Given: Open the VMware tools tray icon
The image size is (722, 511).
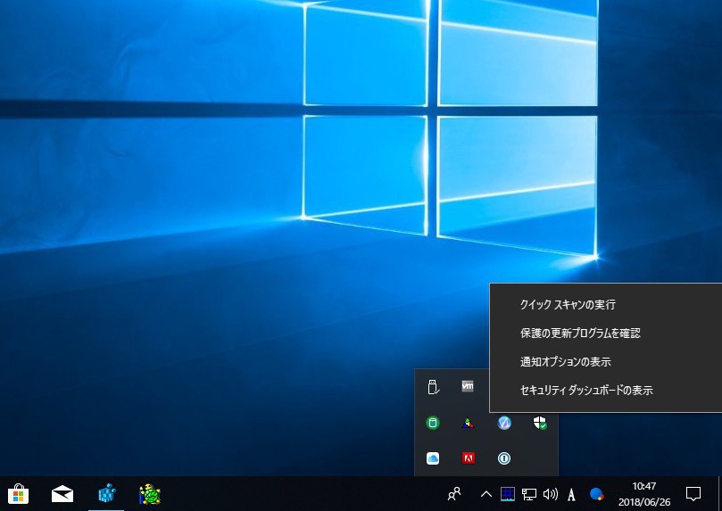Looking at the screenshot, I should pos(468,387).
